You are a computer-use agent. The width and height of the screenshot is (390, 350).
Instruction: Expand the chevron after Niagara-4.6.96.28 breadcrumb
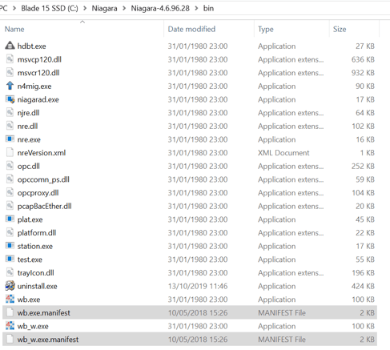196,9
